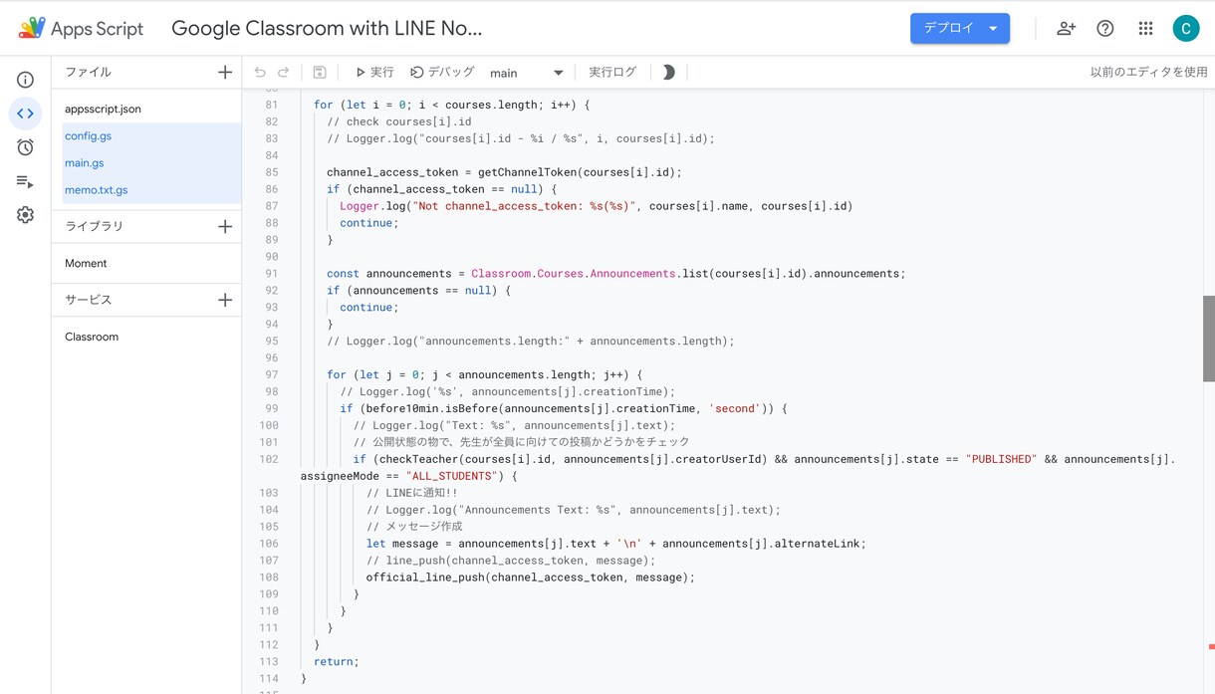This screenshot has height=694, width=1215.
Task: Click the ファイル section header
Action: [x=88, y=72]
